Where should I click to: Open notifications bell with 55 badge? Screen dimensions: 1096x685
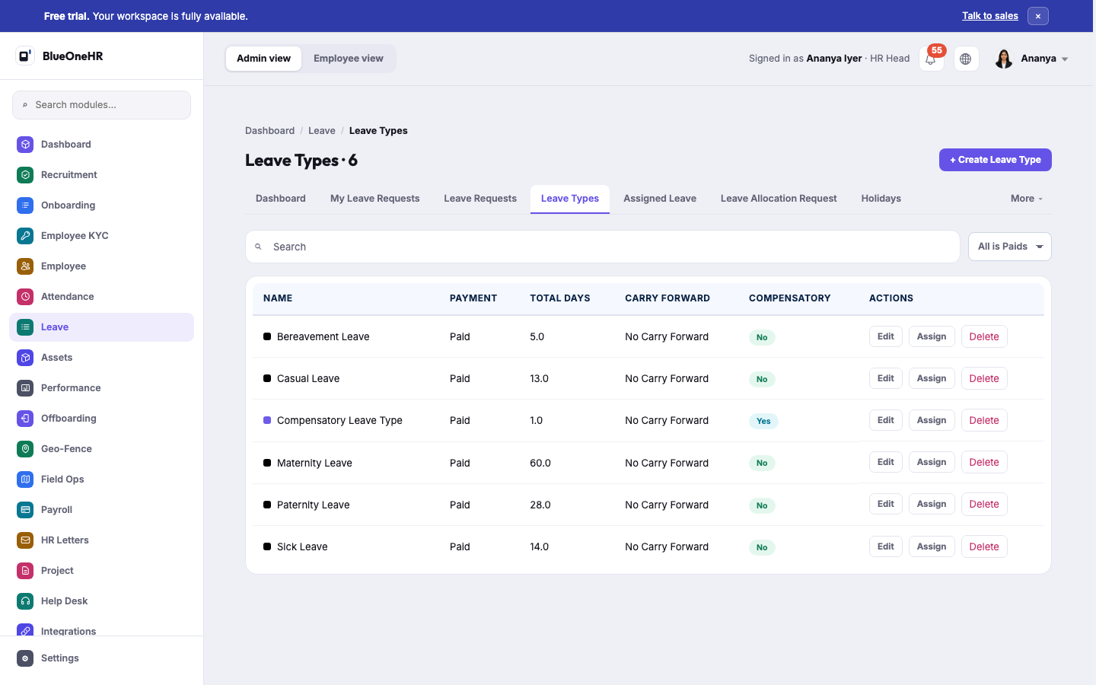coord(931,59)
